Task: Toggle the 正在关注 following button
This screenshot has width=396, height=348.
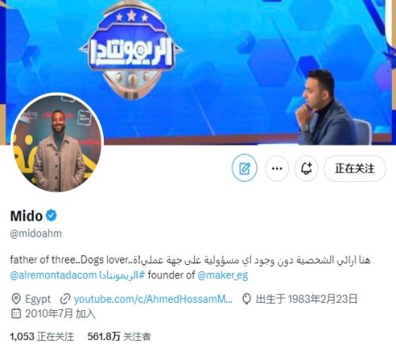Action: pos(355,168)
